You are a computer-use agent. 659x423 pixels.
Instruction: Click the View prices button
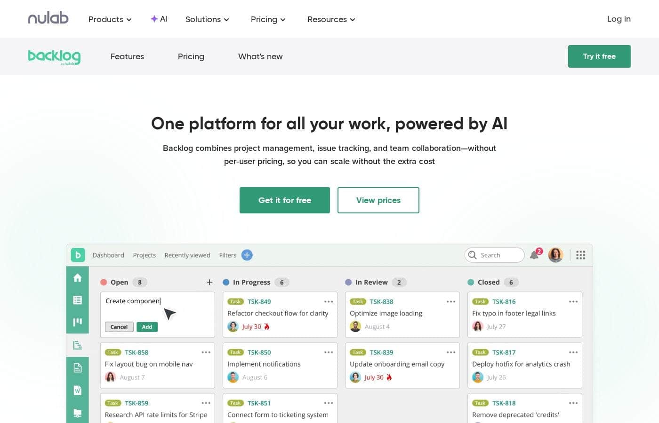coord(378,200)
